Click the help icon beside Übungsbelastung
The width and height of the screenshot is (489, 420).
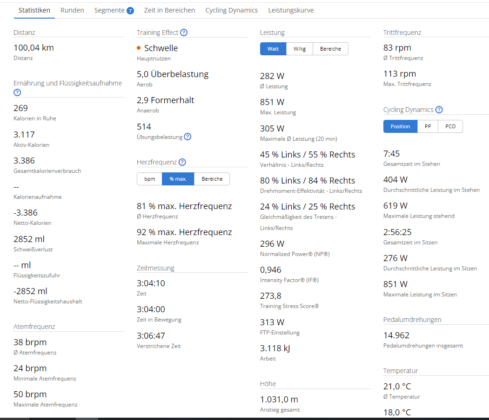(187, 137)
